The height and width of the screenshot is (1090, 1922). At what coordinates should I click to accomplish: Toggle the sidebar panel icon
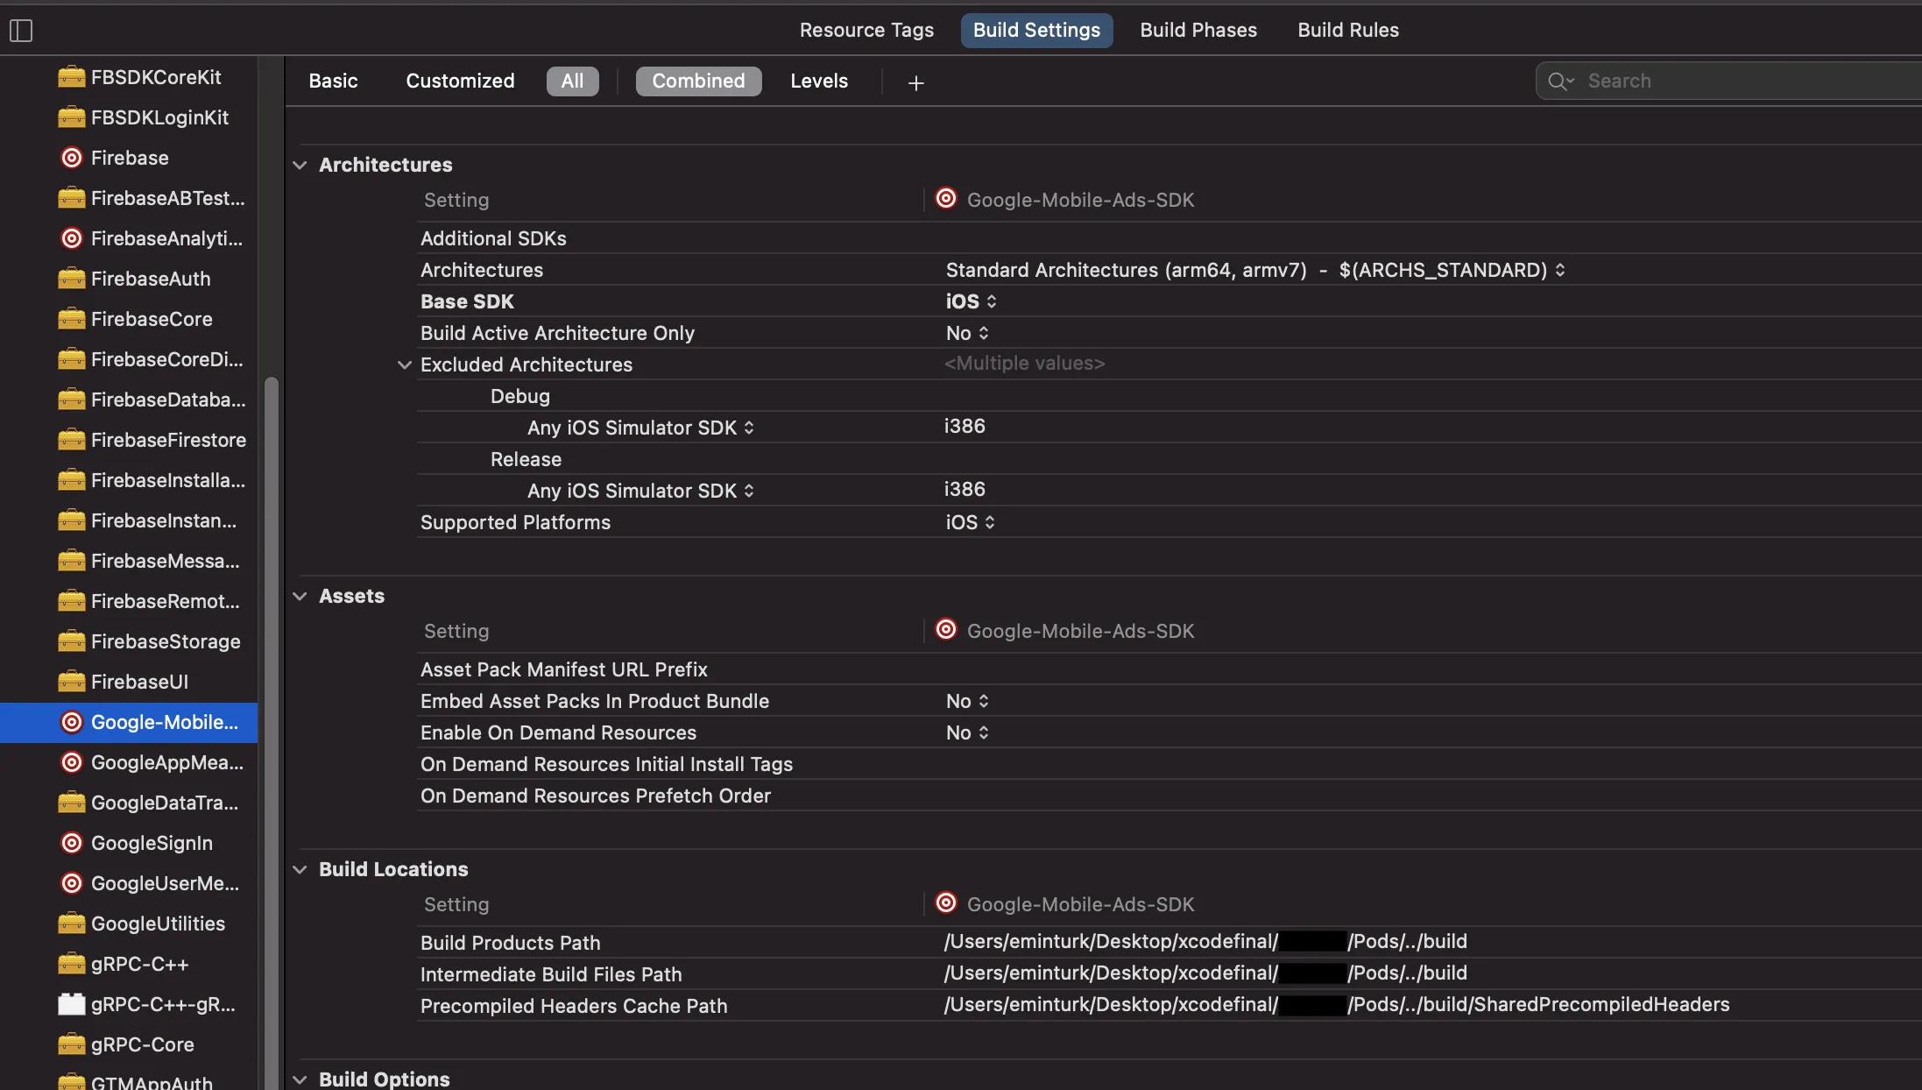pyautogui.click(x=21, y=31)
